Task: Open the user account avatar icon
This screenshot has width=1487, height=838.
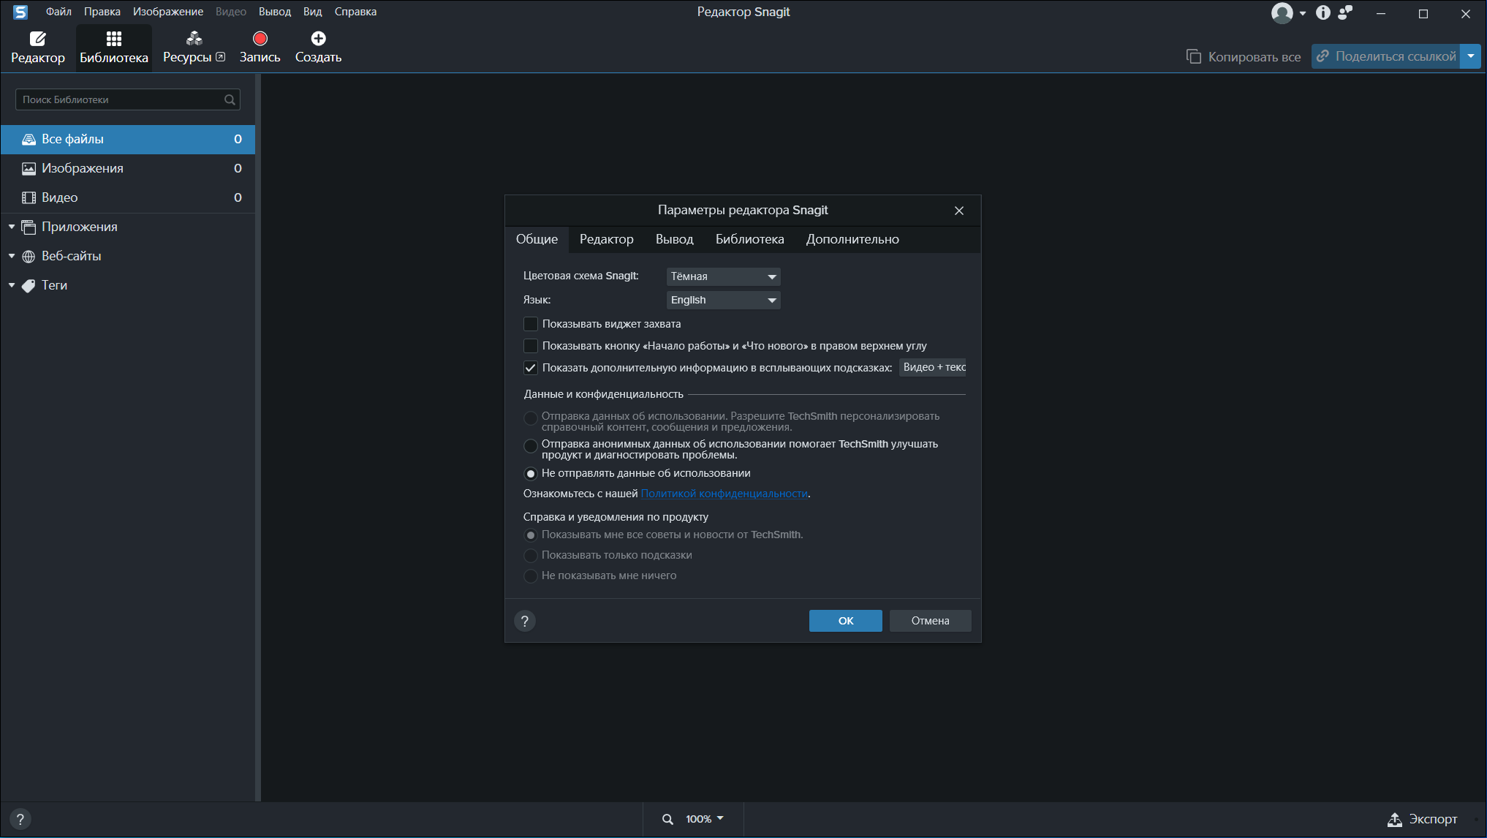Action: [x=1282, y=13]
